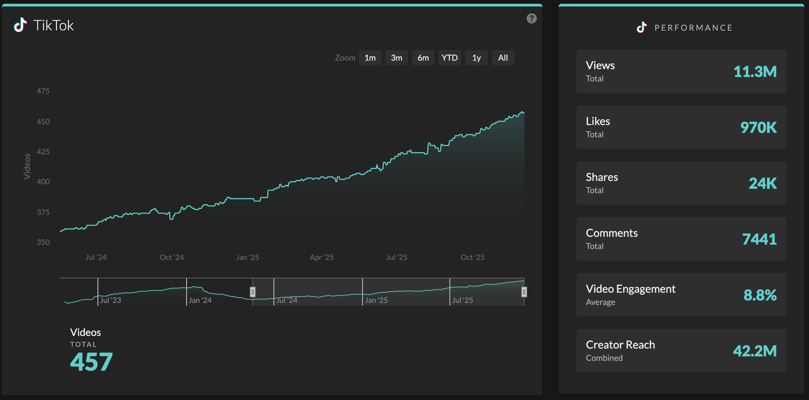Screen dimensions: 809x400
Task: Click the Creator Reach Combined card
Action: (681, 350)
